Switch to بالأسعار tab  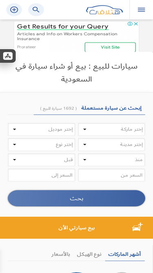(x=60, y=254)
